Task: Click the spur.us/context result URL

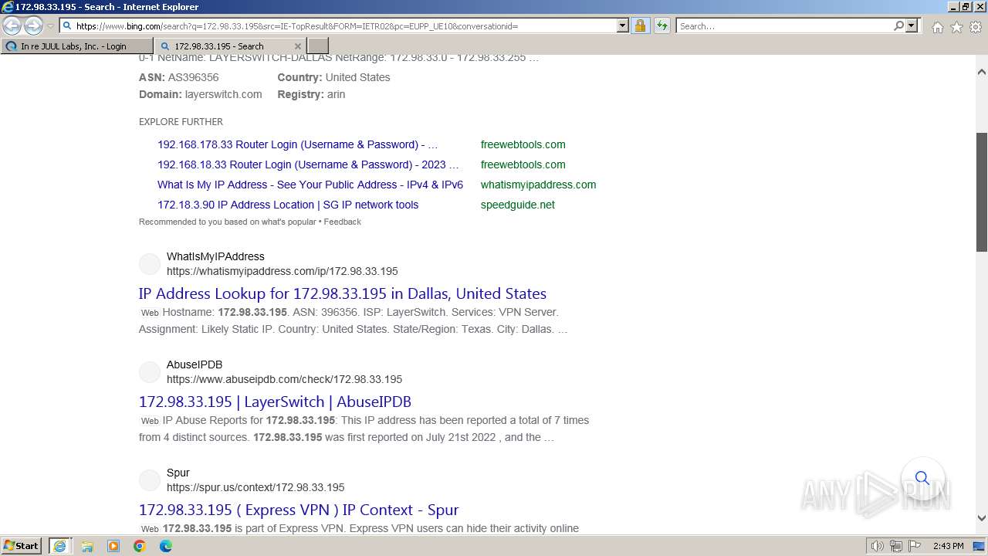Action: point(255,487)
